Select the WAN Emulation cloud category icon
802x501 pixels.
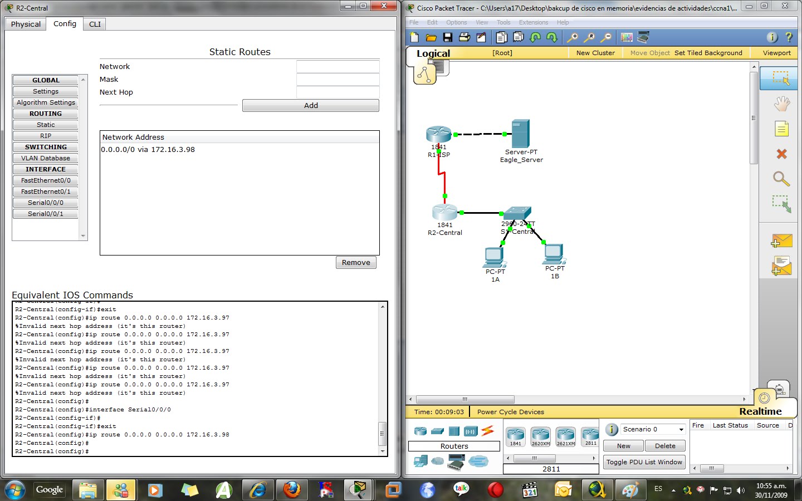click(x=438, y=461)
